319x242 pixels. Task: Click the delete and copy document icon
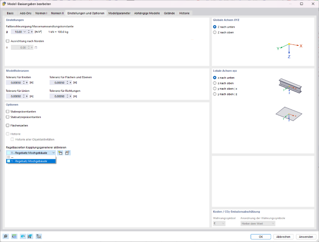tap(39, 236)
